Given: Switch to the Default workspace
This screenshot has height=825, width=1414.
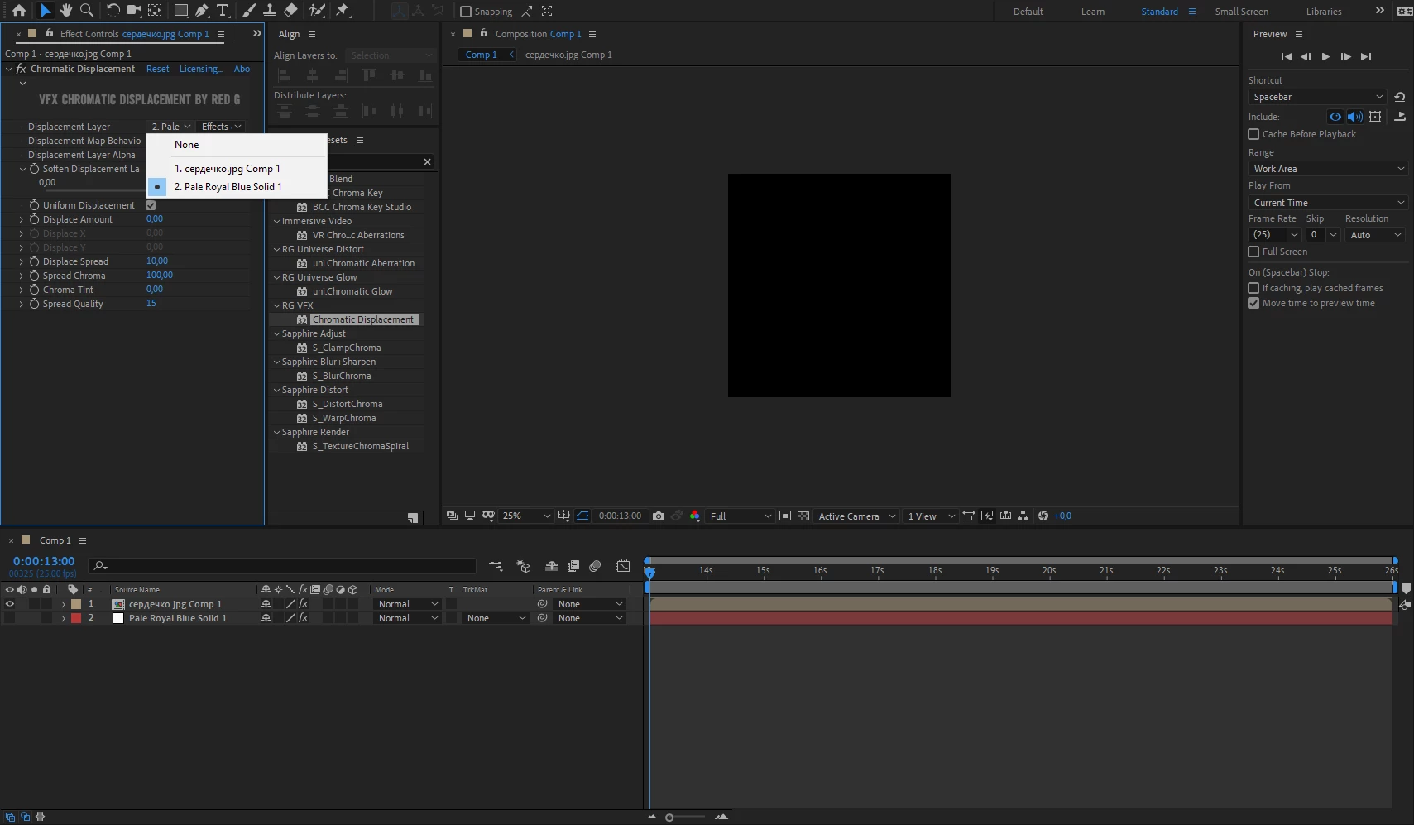Looking at the screenshot, I should (1028, 12).
